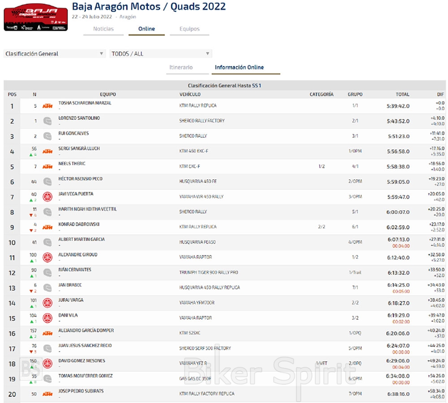The height and width of the screenshot is (403, 448).
Task: Click KTM logo beside Josep Pedro Subirats
Action: point(47,394)
